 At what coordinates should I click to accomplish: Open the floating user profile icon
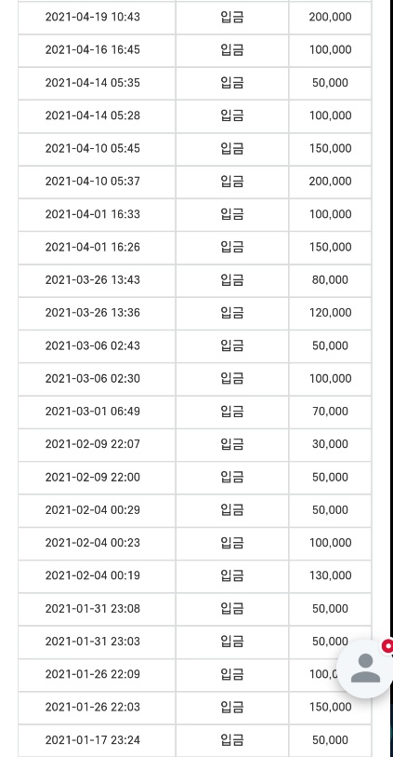coord(364,669)
